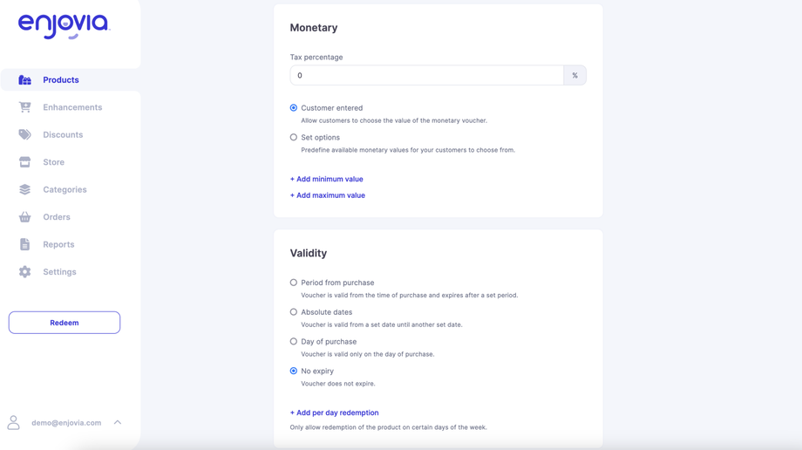Click the Products sidebar icon
The height and width of the screenshot is (450, 802).
(24, 80)
